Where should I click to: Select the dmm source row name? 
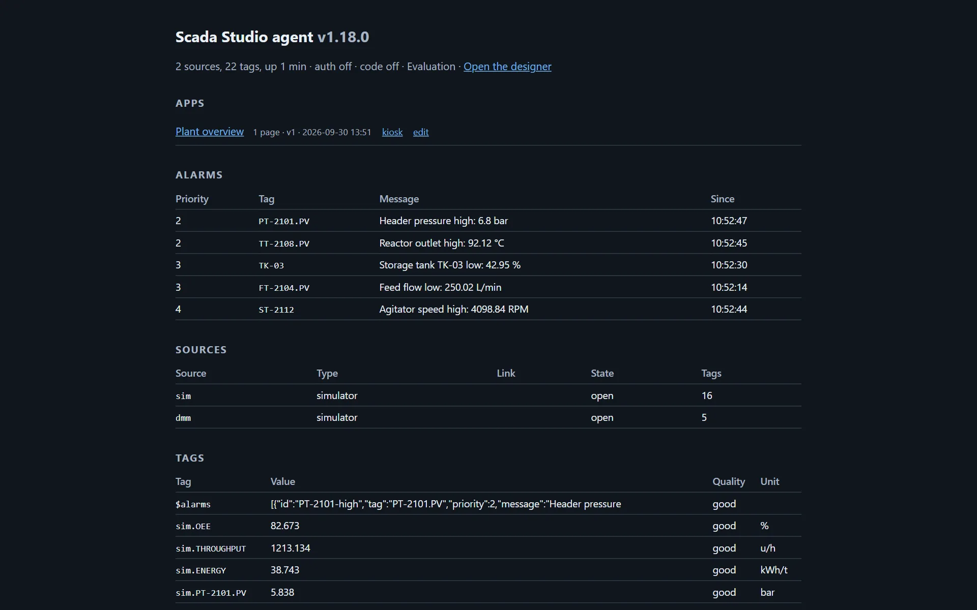click(183, 418)
